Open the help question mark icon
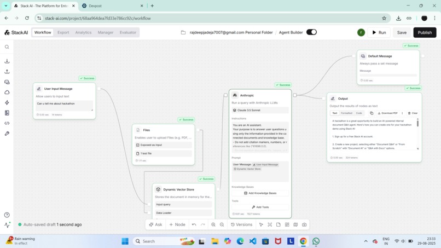Viewport: 441px width, 248px height. click(7, 215)
